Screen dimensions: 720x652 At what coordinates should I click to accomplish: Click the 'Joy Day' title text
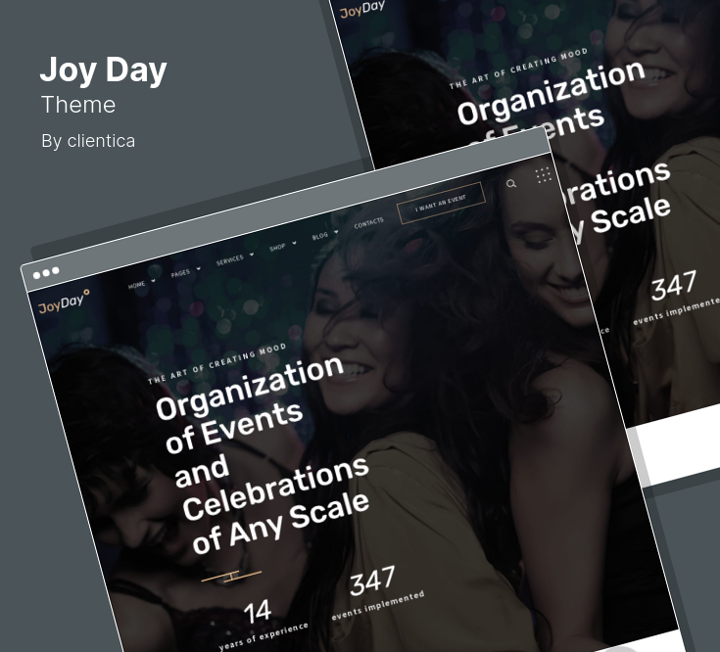(x=103, y=70)
